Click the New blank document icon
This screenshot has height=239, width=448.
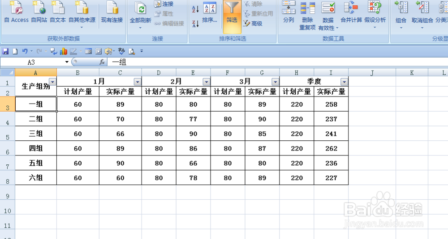click(x=15, y=51)
